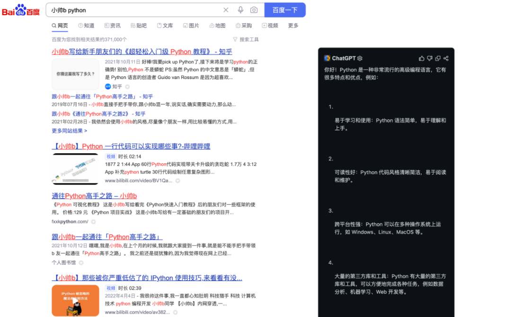Click icon beside bilibili BV1Qa URL

[x=177, y=181]
